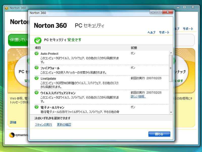Viewport: 202px width, 152px height.
Task: Check for updates via 更新の確認 link
Action: [x=64, y=124]
